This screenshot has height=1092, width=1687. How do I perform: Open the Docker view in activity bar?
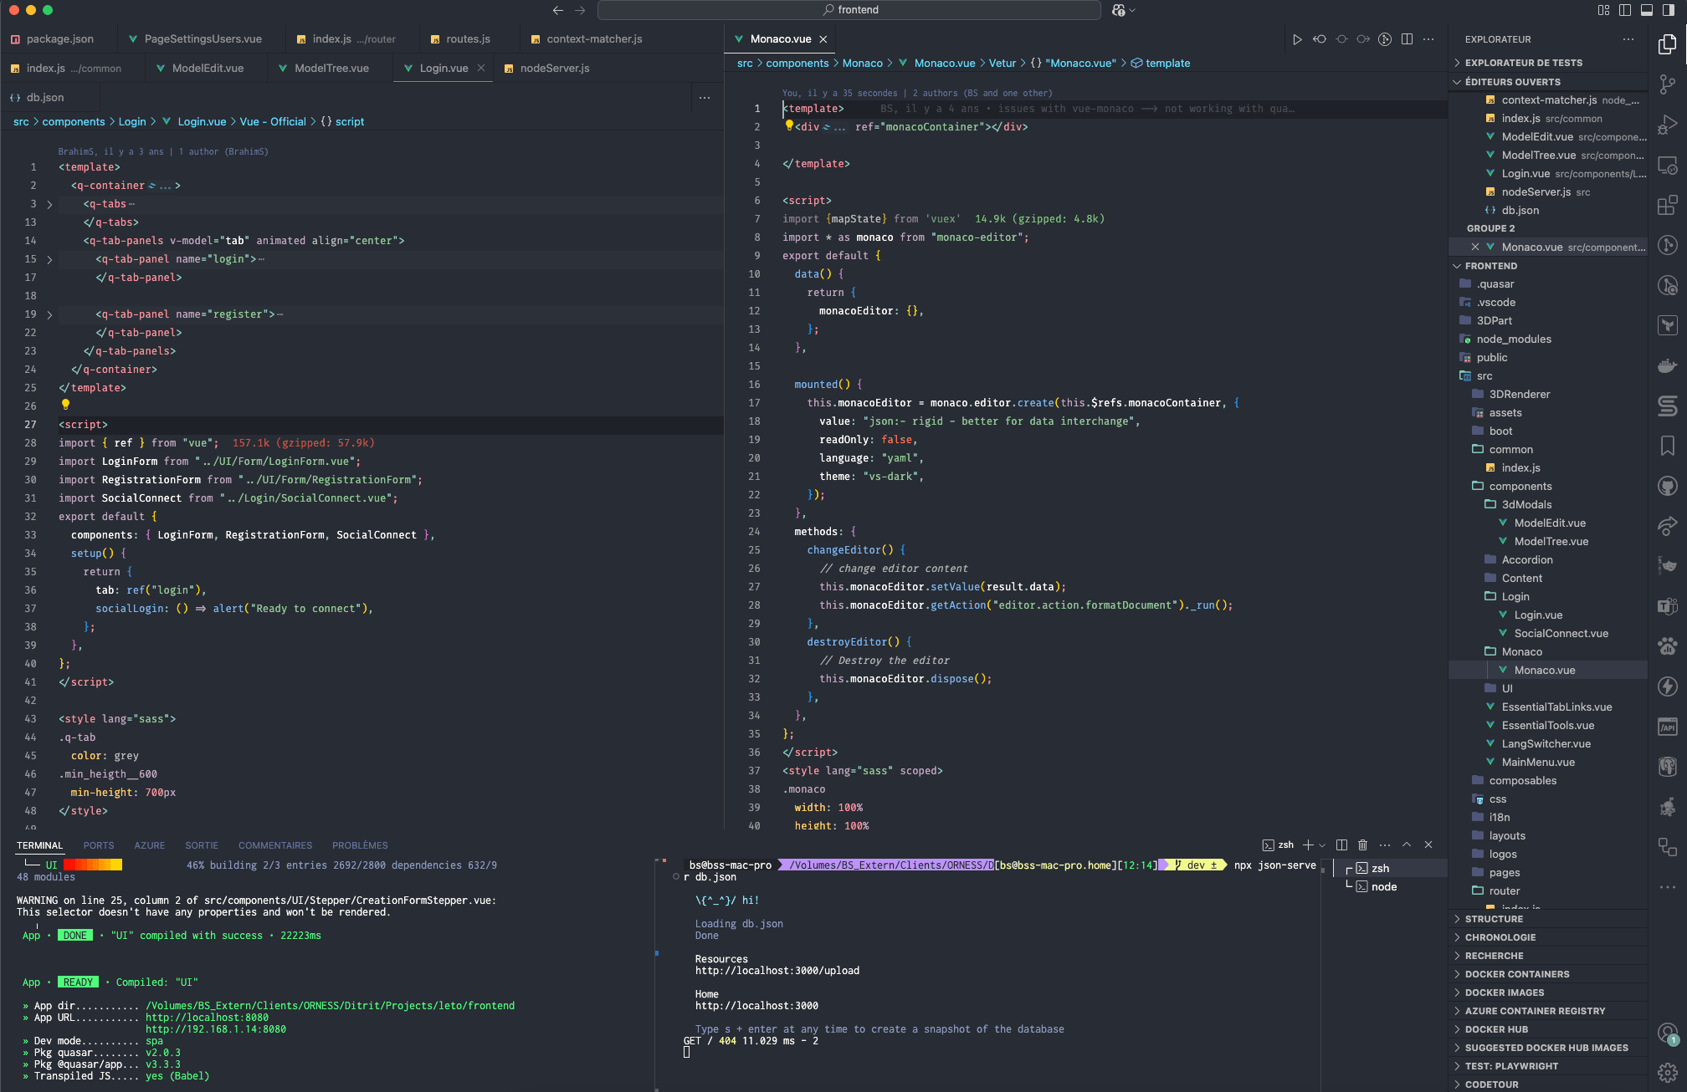1667,365
